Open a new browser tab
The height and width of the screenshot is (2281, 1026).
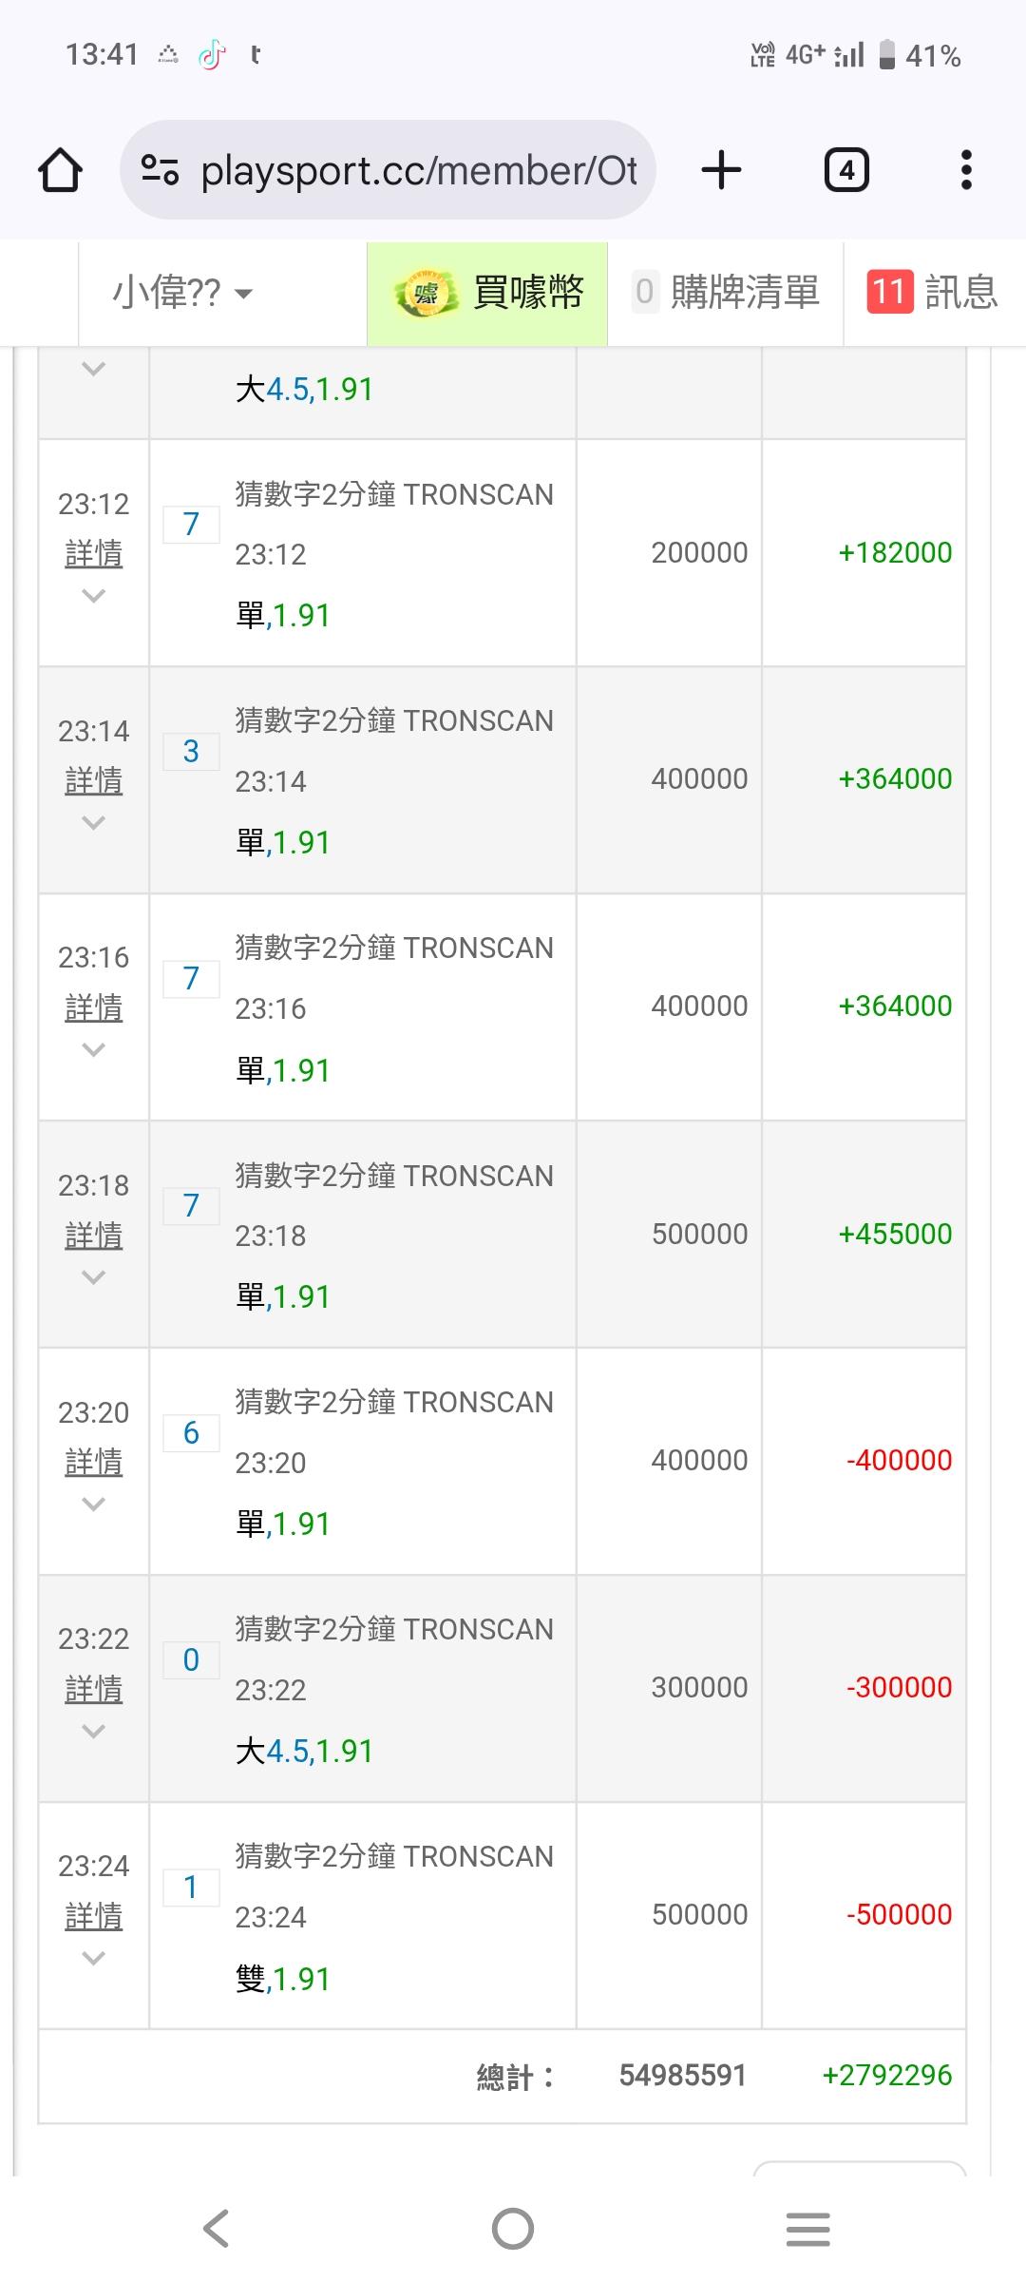coord(721,171)
